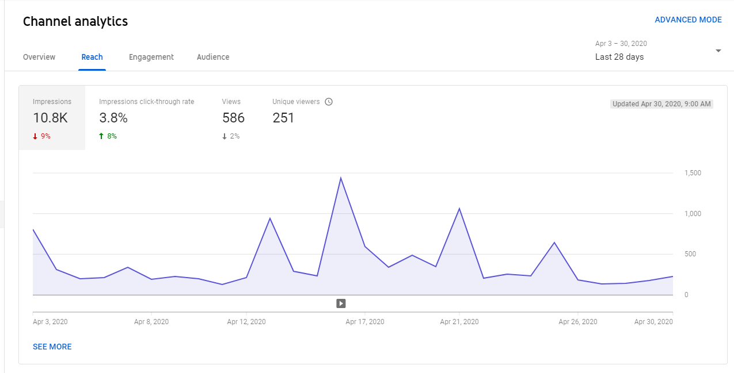Viewport: 734px width, 373px height.
Task: Select the Views metric card
Action: click(233, 118)
